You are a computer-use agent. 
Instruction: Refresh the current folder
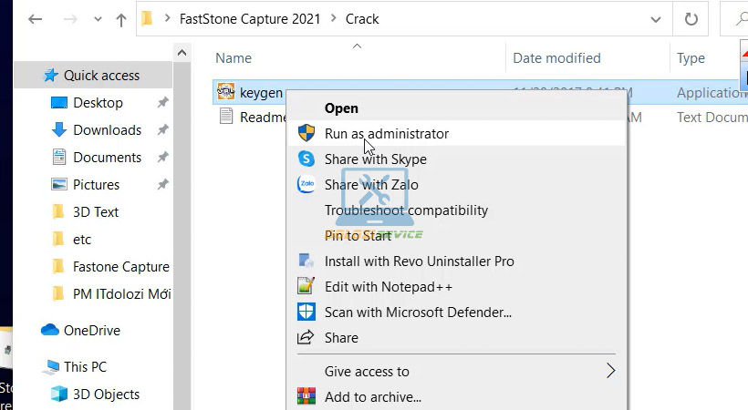691,19
